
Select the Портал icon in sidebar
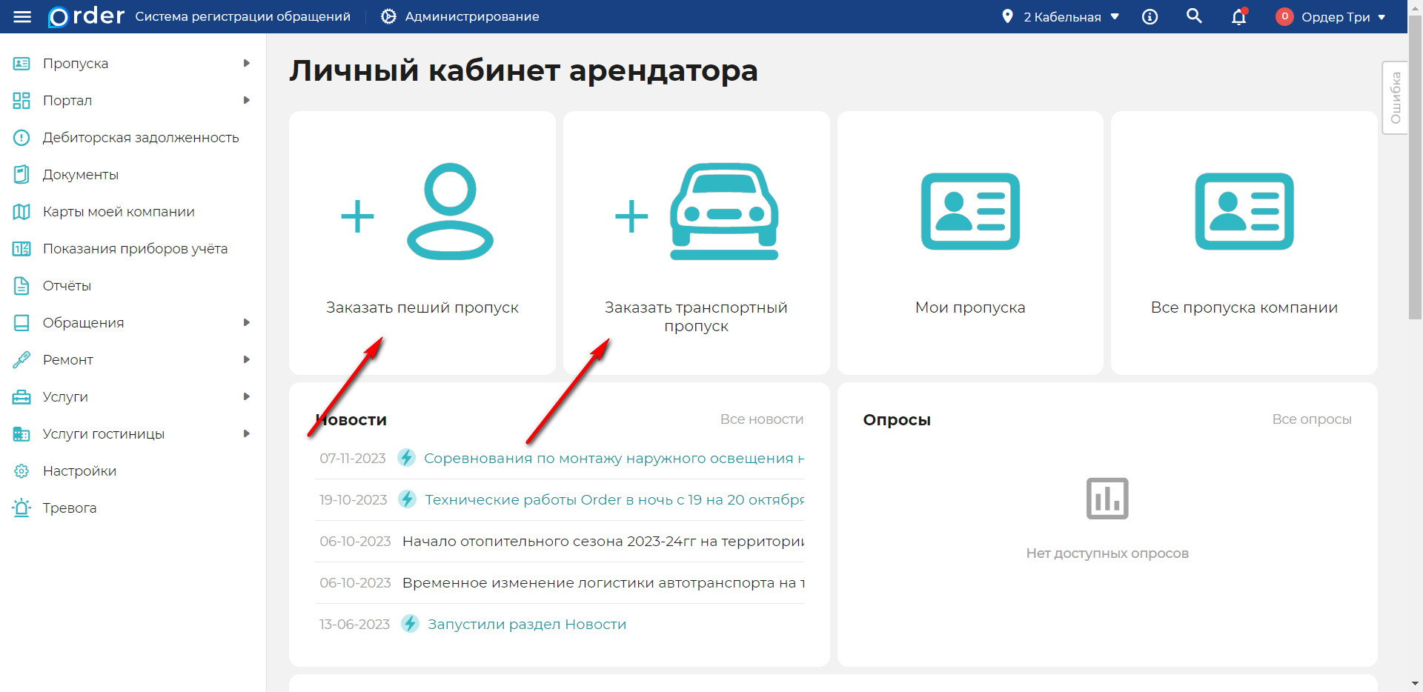pos(21,100)
